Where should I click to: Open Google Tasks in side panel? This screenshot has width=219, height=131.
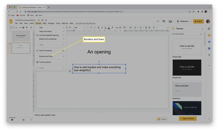[x=209, y=42]
